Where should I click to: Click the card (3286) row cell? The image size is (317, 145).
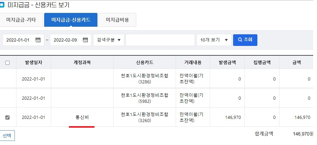pos(144,79)
